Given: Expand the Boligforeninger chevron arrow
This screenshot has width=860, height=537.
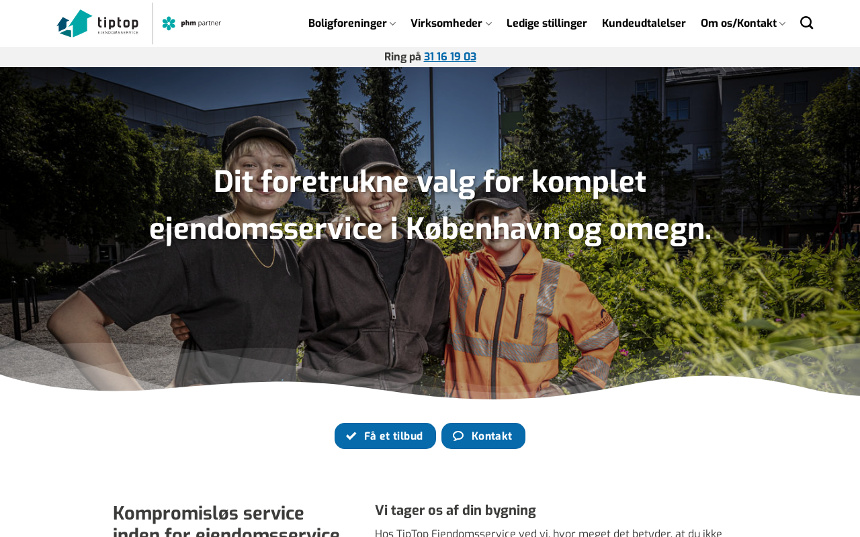Looking at the screenshot, I should pyautogui.click(x=392, y=23).
